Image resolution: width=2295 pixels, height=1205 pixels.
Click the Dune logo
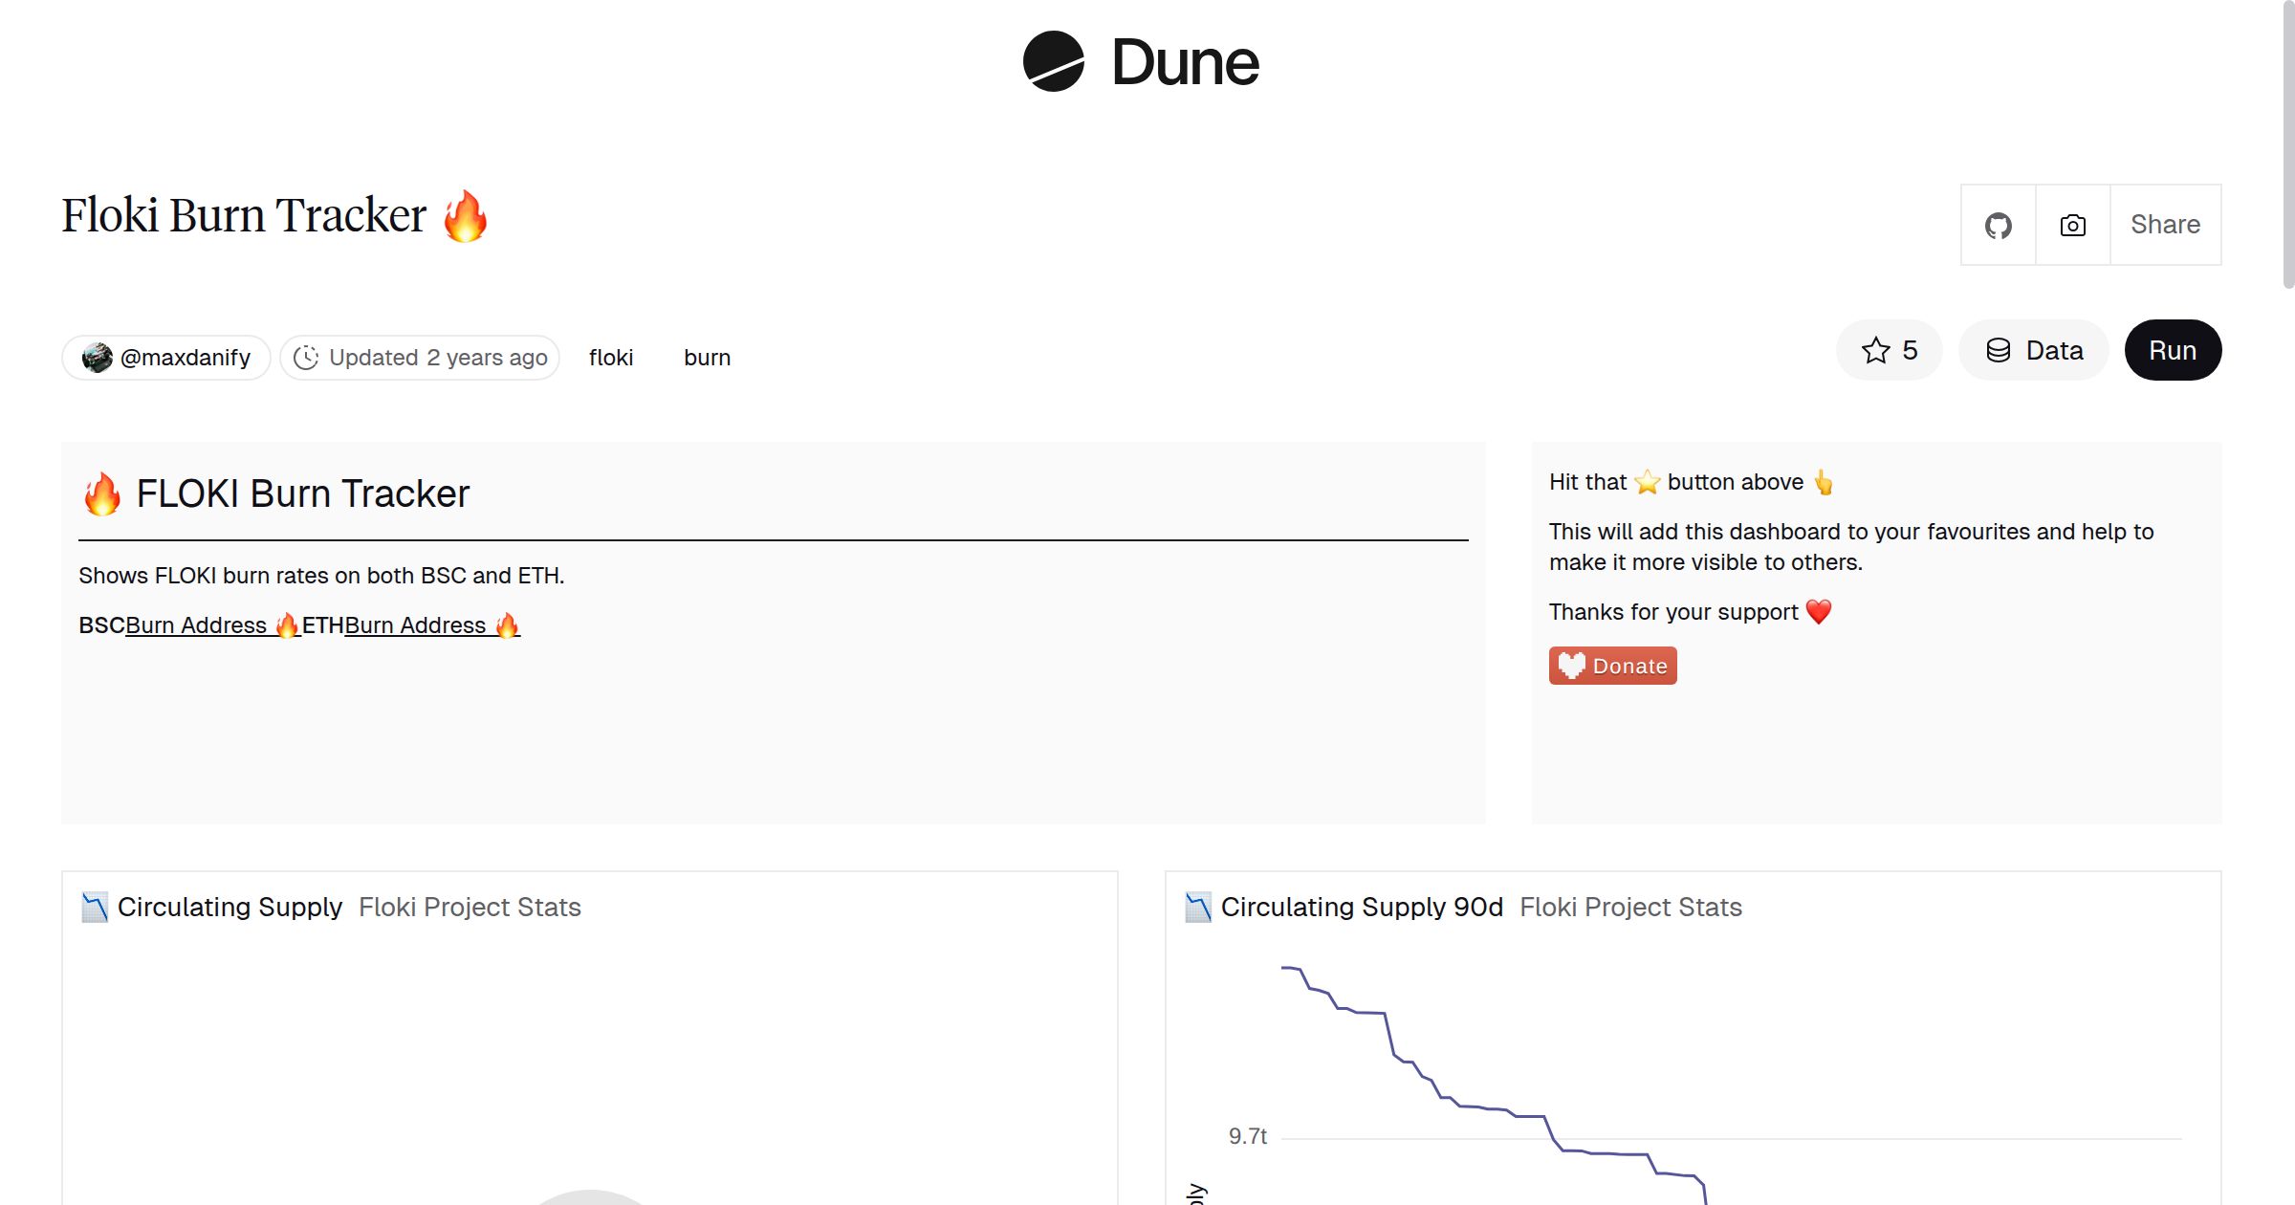pyautogui.click(x=1141, y=62)
